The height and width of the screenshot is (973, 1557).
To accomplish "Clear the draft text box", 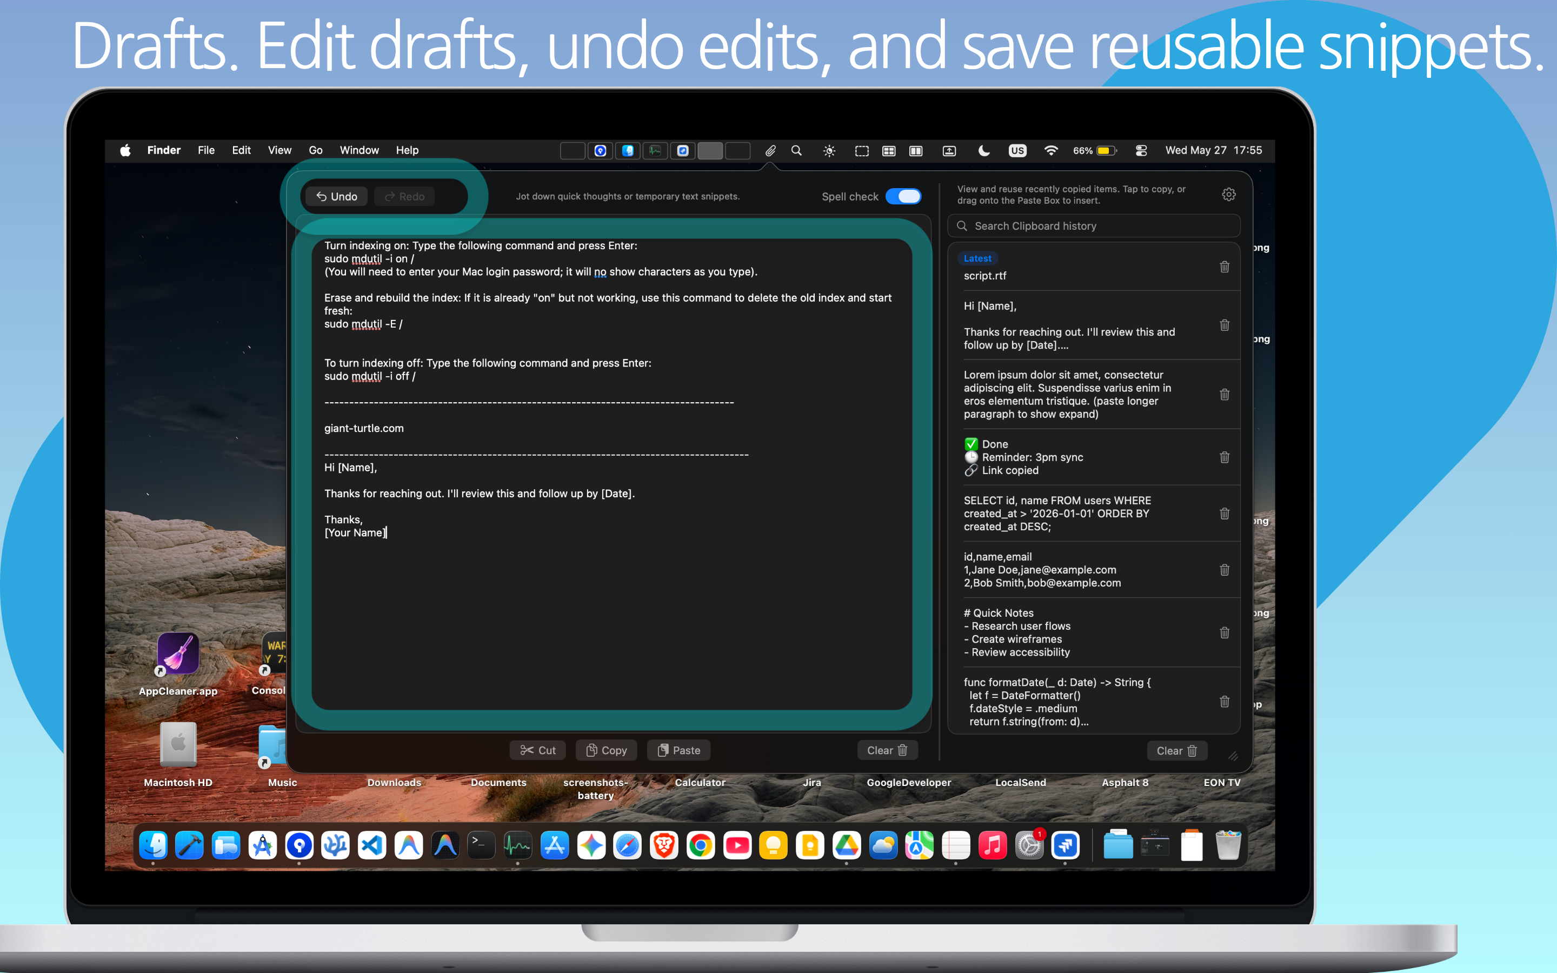I will coord(887,750).
